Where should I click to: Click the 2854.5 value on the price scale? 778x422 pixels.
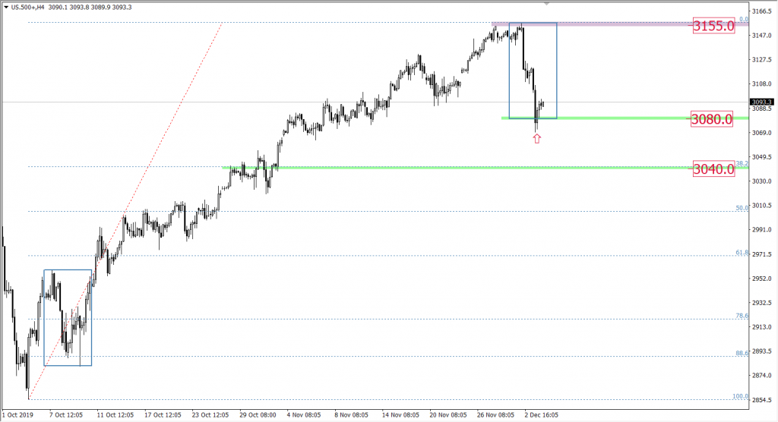[762, 400]
